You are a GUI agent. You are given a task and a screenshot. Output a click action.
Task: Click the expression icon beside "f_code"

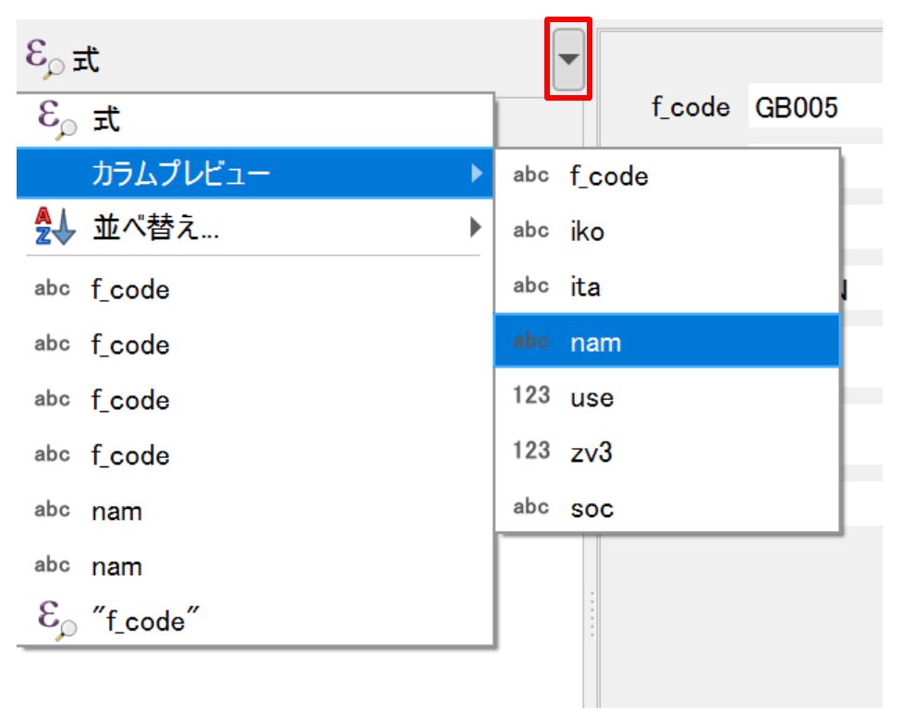tap(57, 620)
